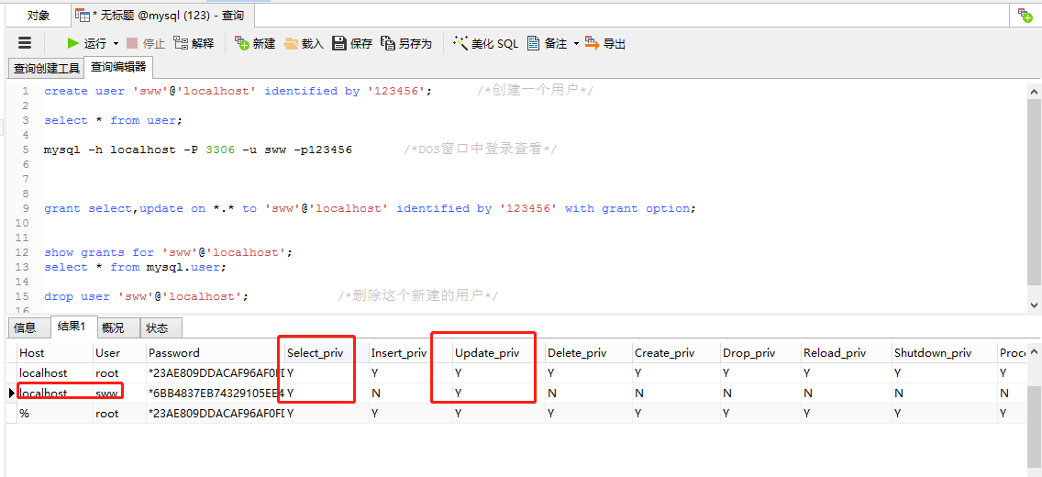
Task: Beautify the SQL with 美化 SQL
Action: click(x=485, y=43)
